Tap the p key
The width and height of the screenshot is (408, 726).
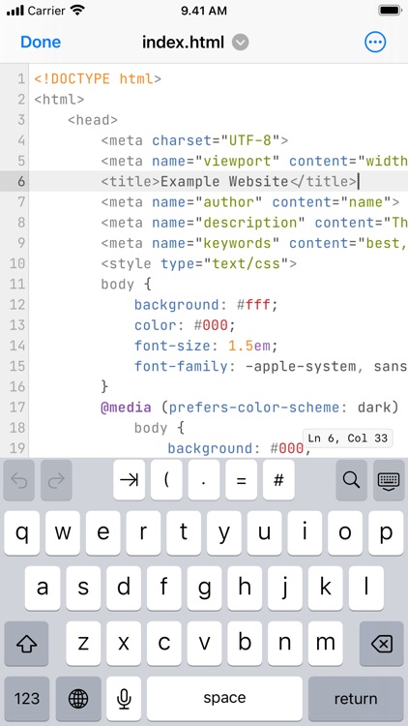[386, 533]
